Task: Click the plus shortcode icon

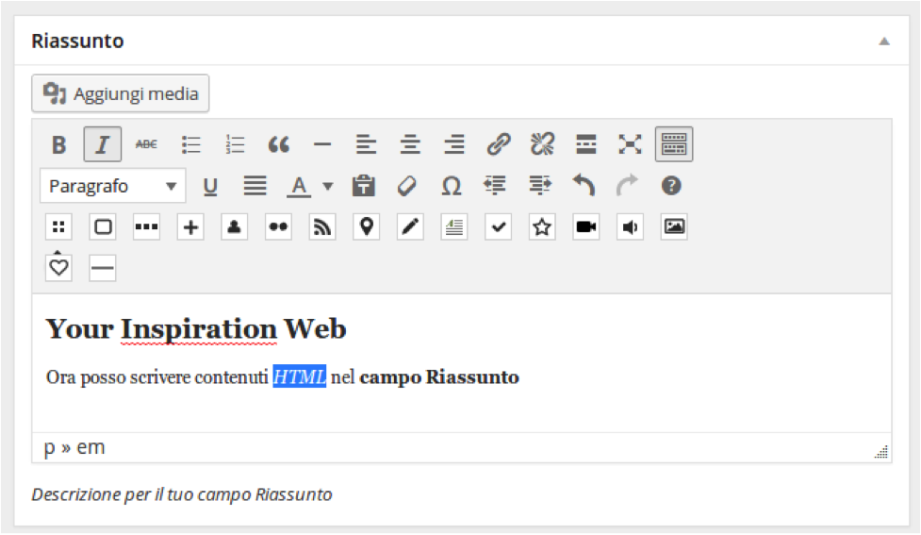Action: (x=190, y=227)
